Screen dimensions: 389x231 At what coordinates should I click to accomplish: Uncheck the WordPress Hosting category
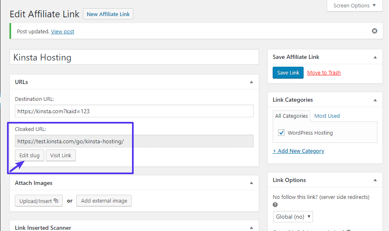(x=281, y=133)
